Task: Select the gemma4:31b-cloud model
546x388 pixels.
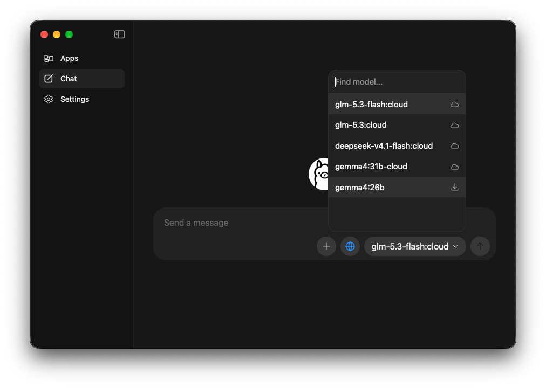Action: click(x=397, y=167)
